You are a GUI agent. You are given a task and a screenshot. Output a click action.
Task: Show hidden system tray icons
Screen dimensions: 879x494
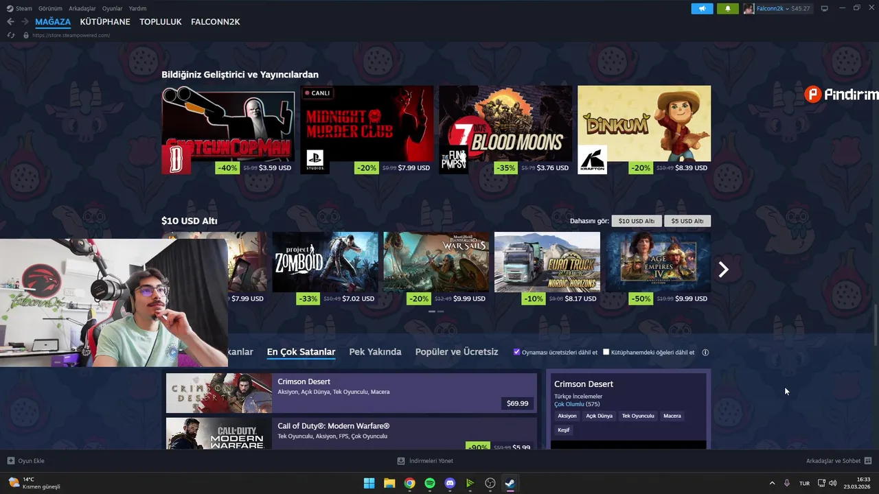[x=772, y=483]
